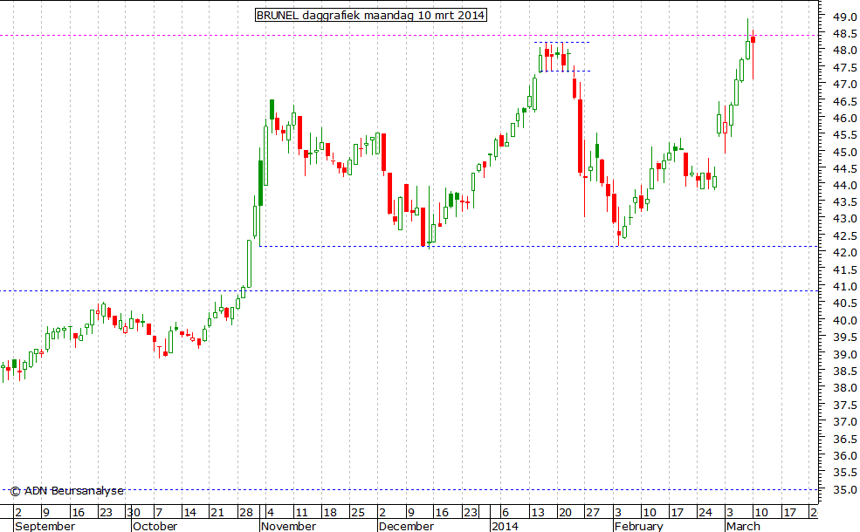Screen dimensions: 860x532
Task: Click the date label 24 in February
Action: tap(705, 513)
